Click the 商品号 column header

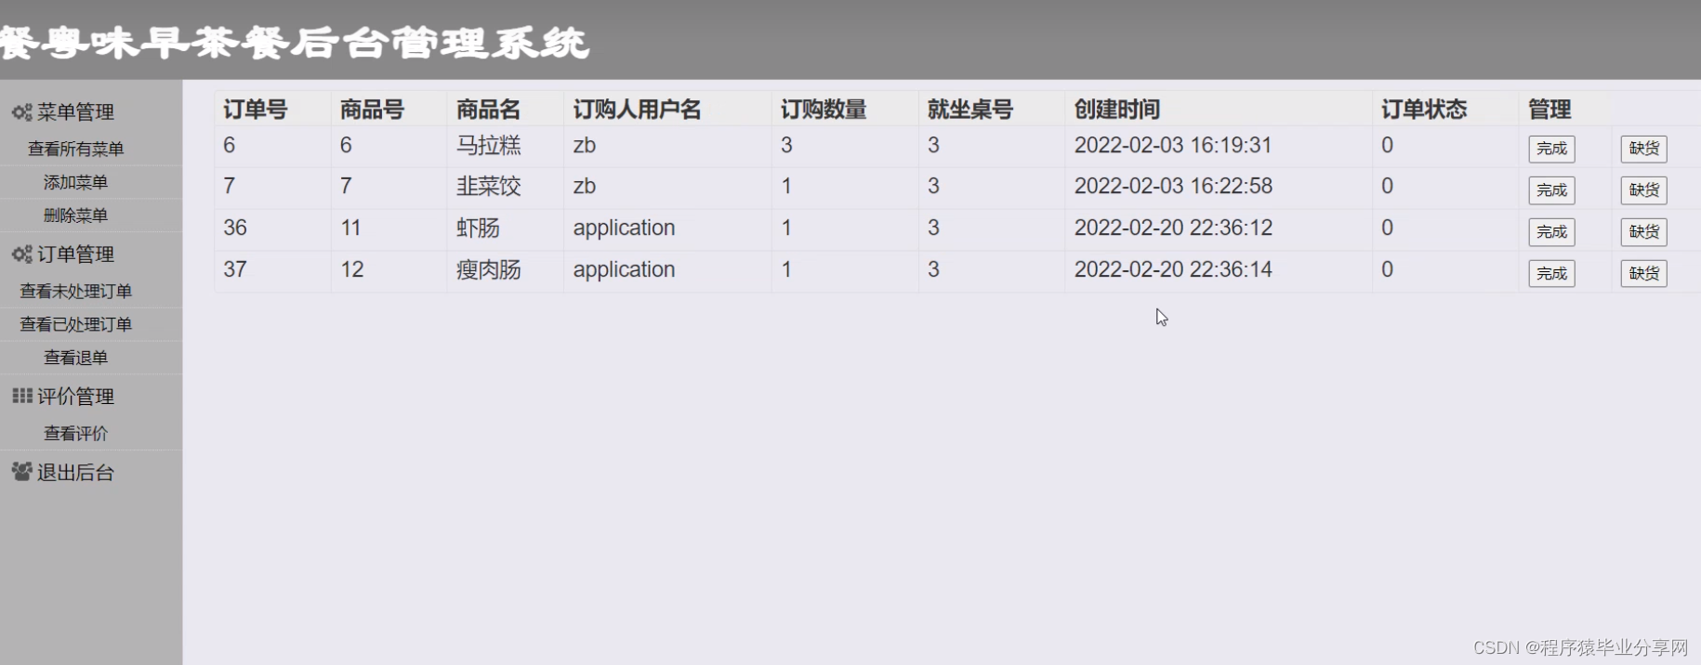(372, 110)
